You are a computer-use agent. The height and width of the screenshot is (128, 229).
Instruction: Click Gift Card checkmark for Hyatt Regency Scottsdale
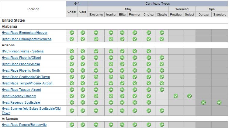(83, 102)
